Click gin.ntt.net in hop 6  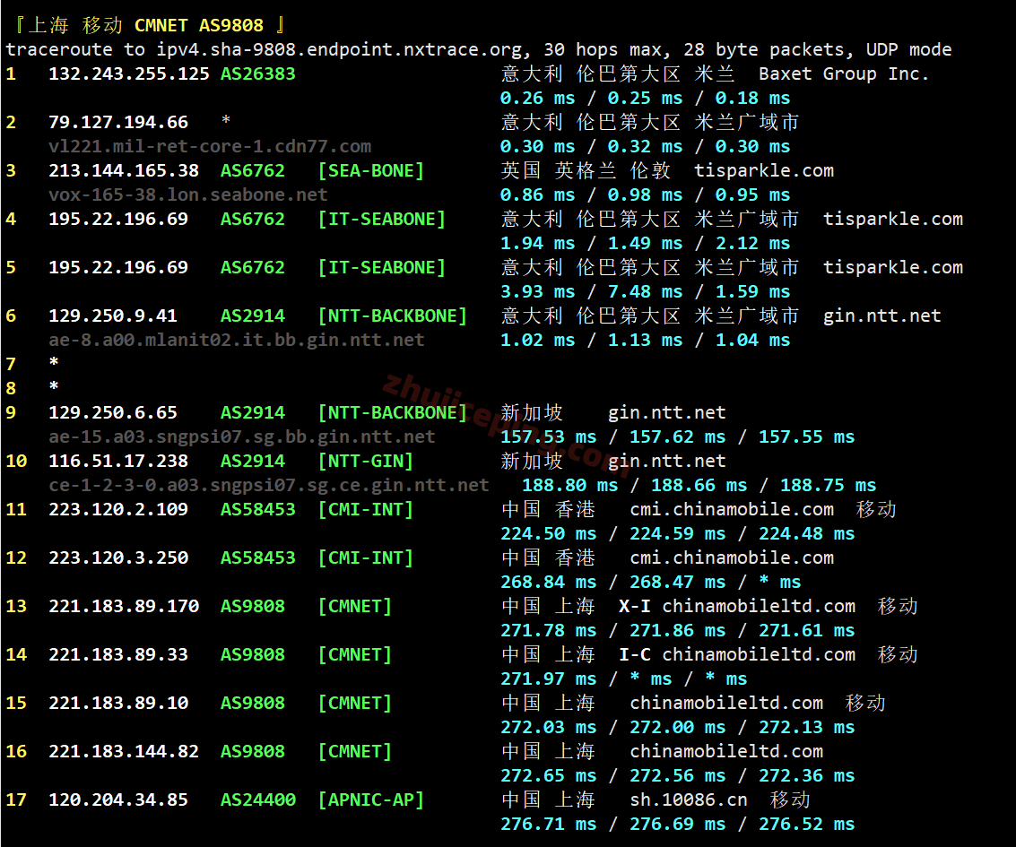coord(881,316)
